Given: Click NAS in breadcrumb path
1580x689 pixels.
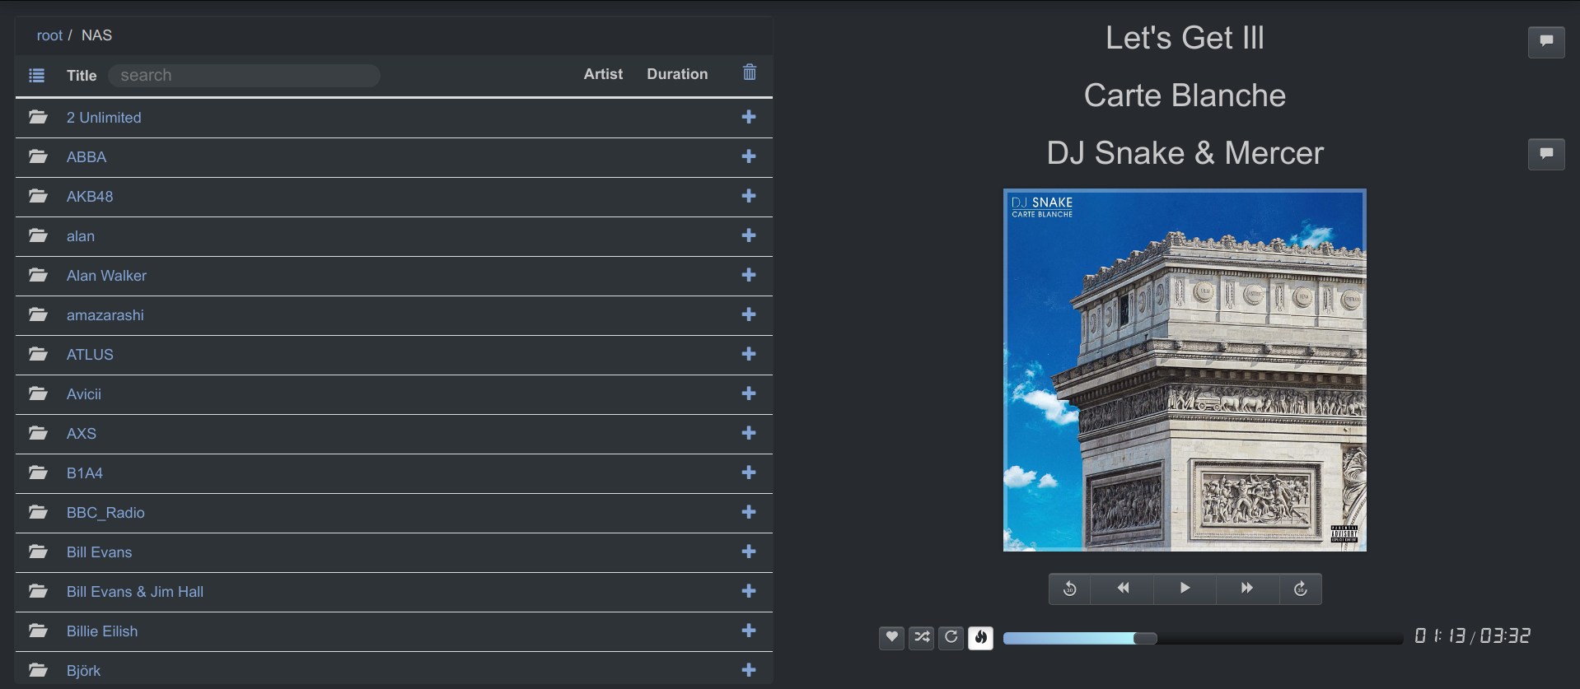Looking at the screenshot, I should click(96, 35).
